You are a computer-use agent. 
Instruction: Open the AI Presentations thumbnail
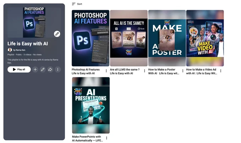point(91,105)
